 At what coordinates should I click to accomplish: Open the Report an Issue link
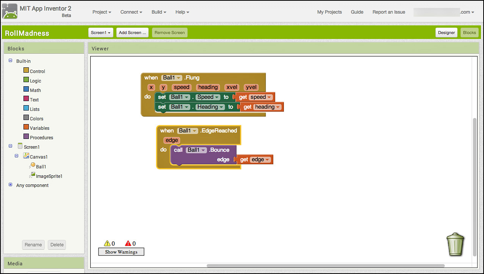click(x=388, y=12)
